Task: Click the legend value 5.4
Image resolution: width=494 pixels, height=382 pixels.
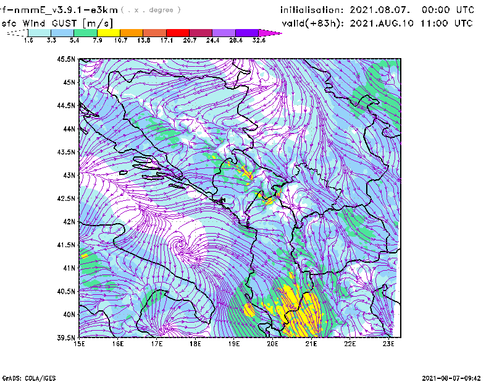Action: 74,40
